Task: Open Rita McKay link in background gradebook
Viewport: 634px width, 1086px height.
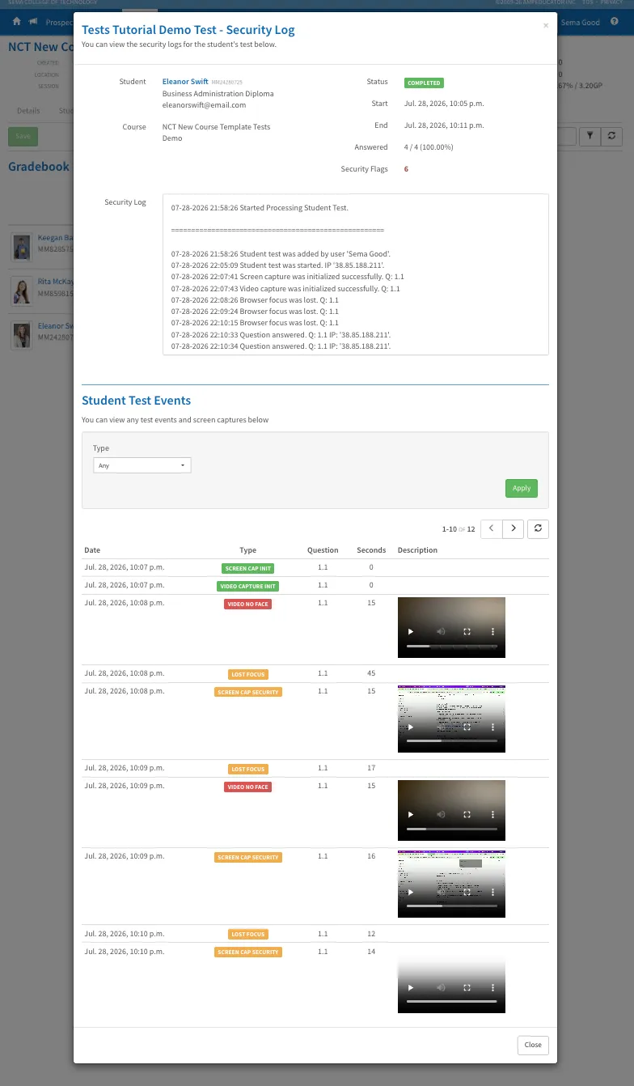Action: pos(55,282)
